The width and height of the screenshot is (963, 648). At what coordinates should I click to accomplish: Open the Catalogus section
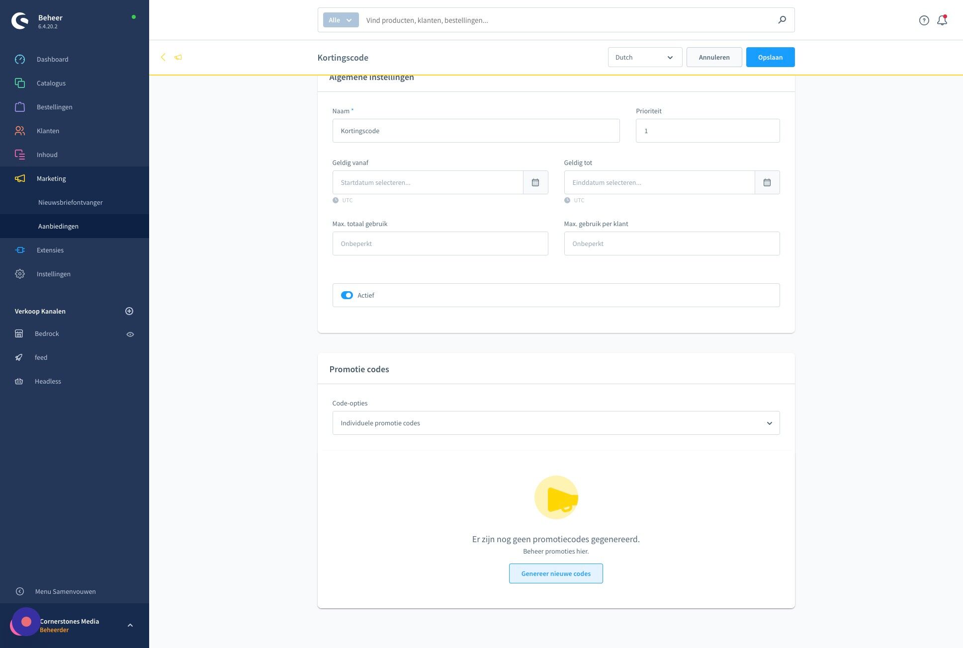tap(51, 83)
